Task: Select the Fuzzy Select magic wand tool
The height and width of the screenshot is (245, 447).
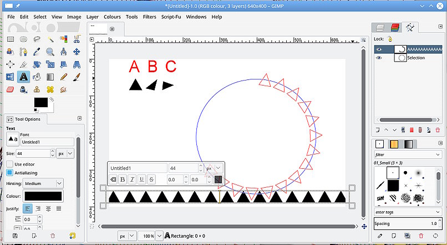Action: coord(50,39)
